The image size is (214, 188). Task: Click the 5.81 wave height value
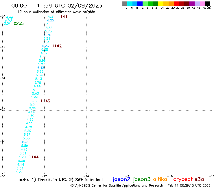[23, 153]
